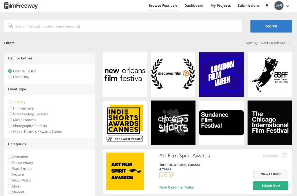Open Athens Short Film Festival tile
The width and height of the screenshot is (297, 196).
(270, 75)
